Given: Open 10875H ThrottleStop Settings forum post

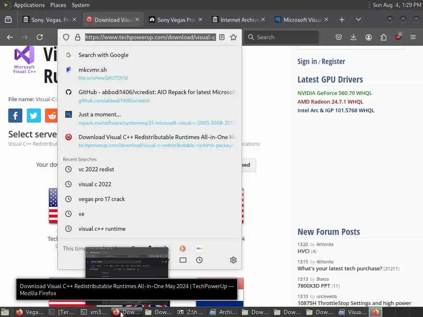Looking at the screenshot, I should pos(354,303).
